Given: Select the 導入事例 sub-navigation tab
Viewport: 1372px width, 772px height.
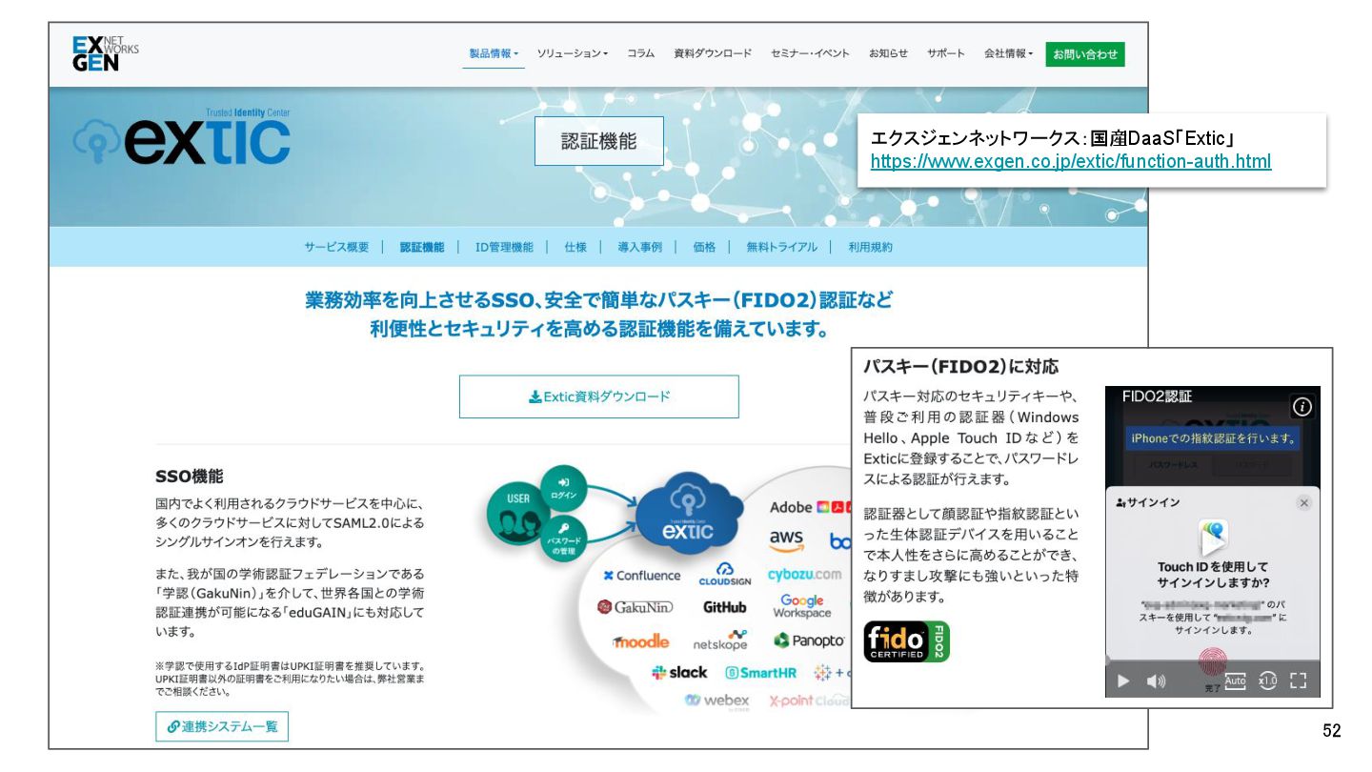Looking at the screenshot, I should [639, 247].
